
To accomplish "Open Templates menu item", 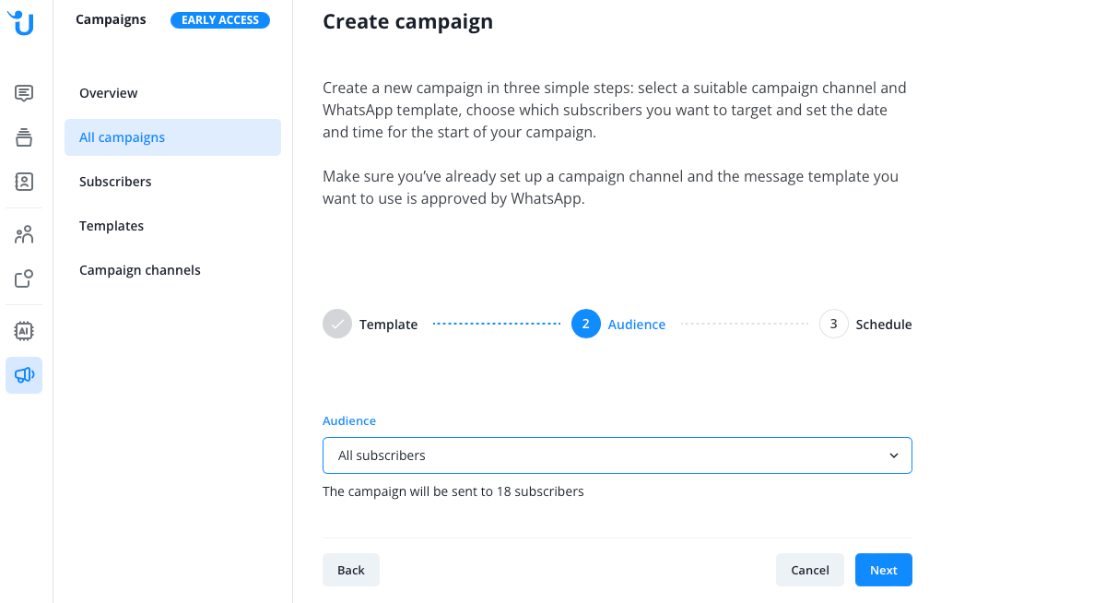I will (x=112, y=226).
